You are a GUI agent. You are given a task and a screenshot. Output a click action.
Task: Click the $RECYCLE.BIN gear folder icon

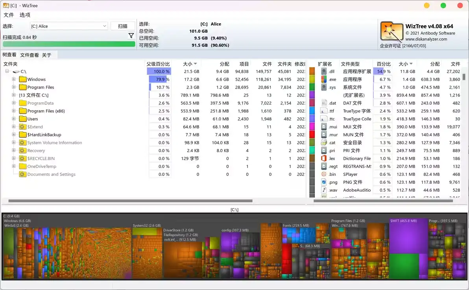(23, 159)
